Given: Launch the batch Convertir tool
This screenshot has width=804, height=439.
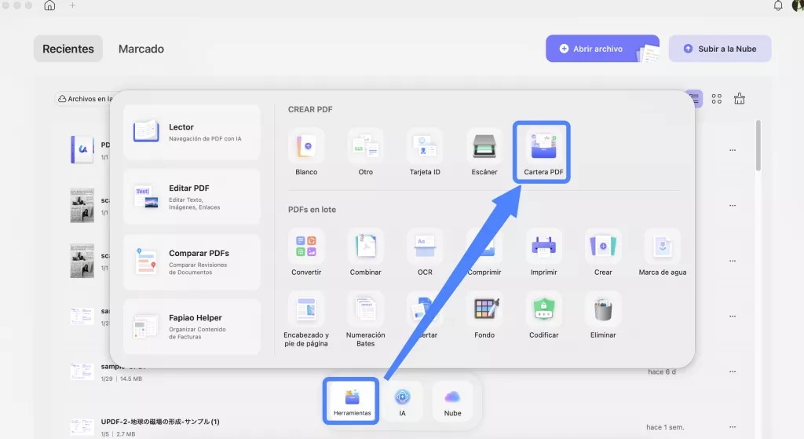Looking at the screenshot, I should point(306,253).
